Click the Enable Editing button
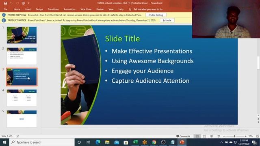Viewport: 260px width, 146px height. pos(156,15)
